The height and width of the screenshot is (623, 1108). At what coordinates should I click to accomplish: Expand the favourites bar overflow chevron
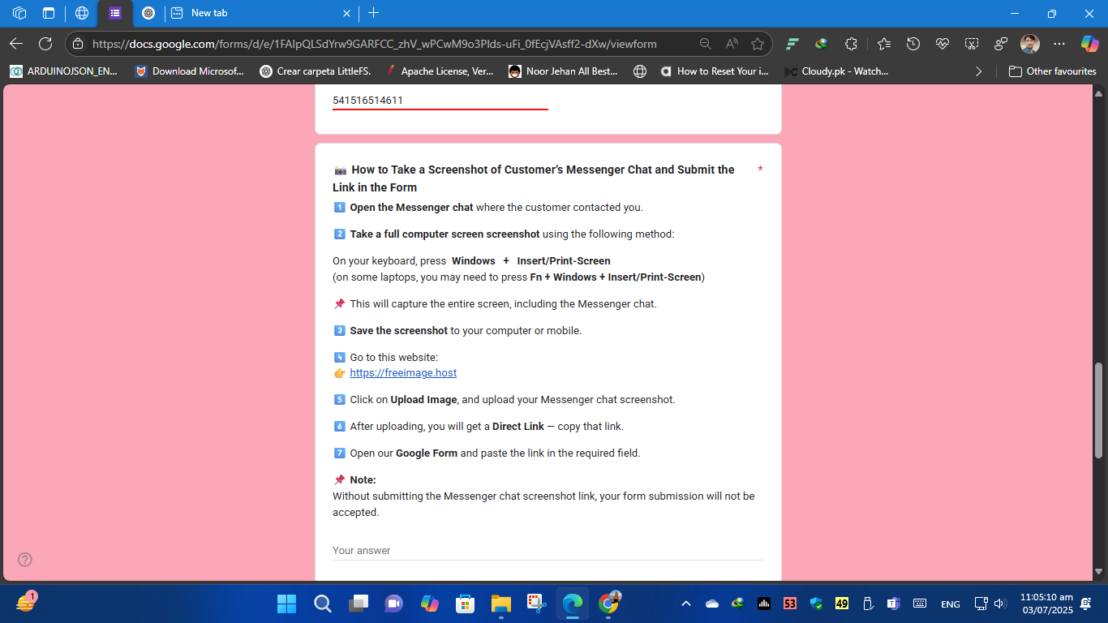coord(978,71)
